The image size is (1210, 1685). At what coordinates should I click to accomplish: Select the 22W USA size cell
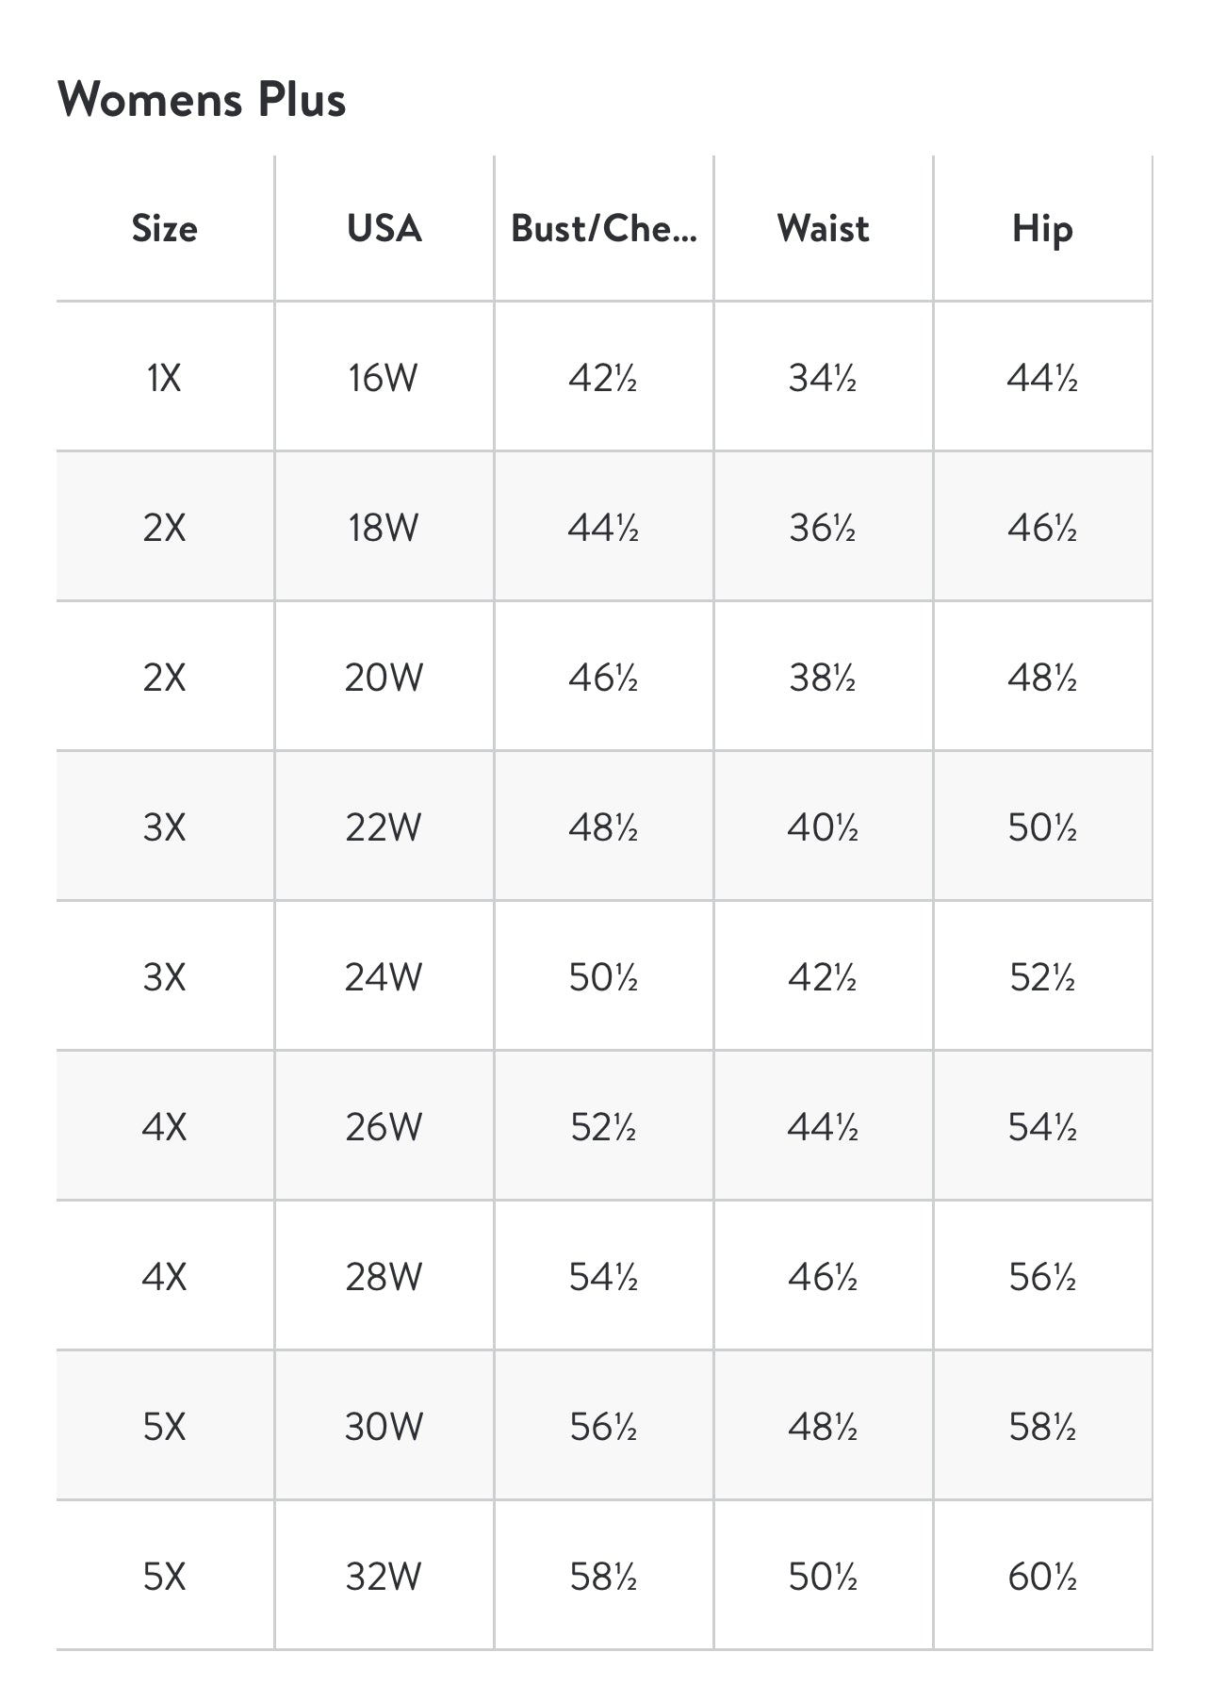point(384,827)
